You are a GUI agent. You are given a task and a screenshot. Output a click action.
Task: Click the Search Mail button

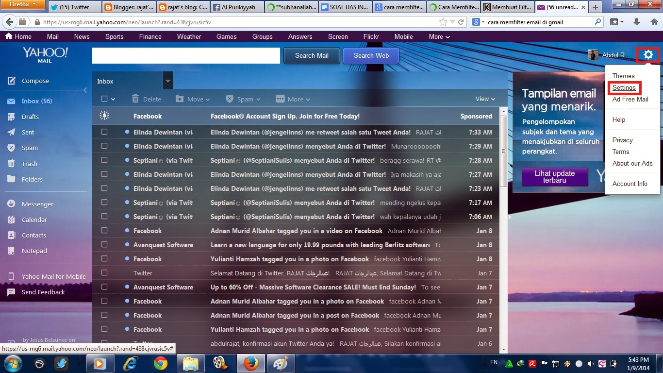pos(312,55)
